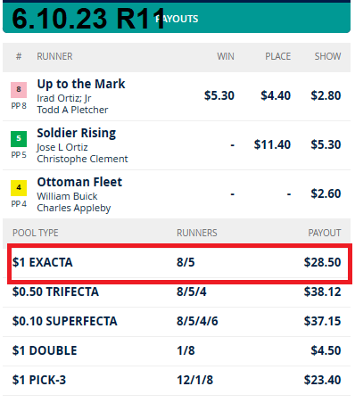Select the highlighted $1 EXACTA row
The width and height of the screenshot is (355, 411).
179,263
